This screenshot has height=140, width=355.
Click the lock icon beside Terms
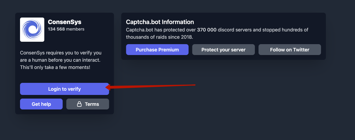(x=79, y=104)
